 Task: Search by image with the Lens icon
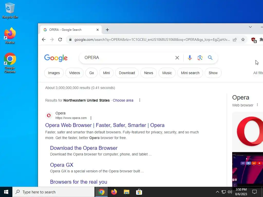click(200, 58)
